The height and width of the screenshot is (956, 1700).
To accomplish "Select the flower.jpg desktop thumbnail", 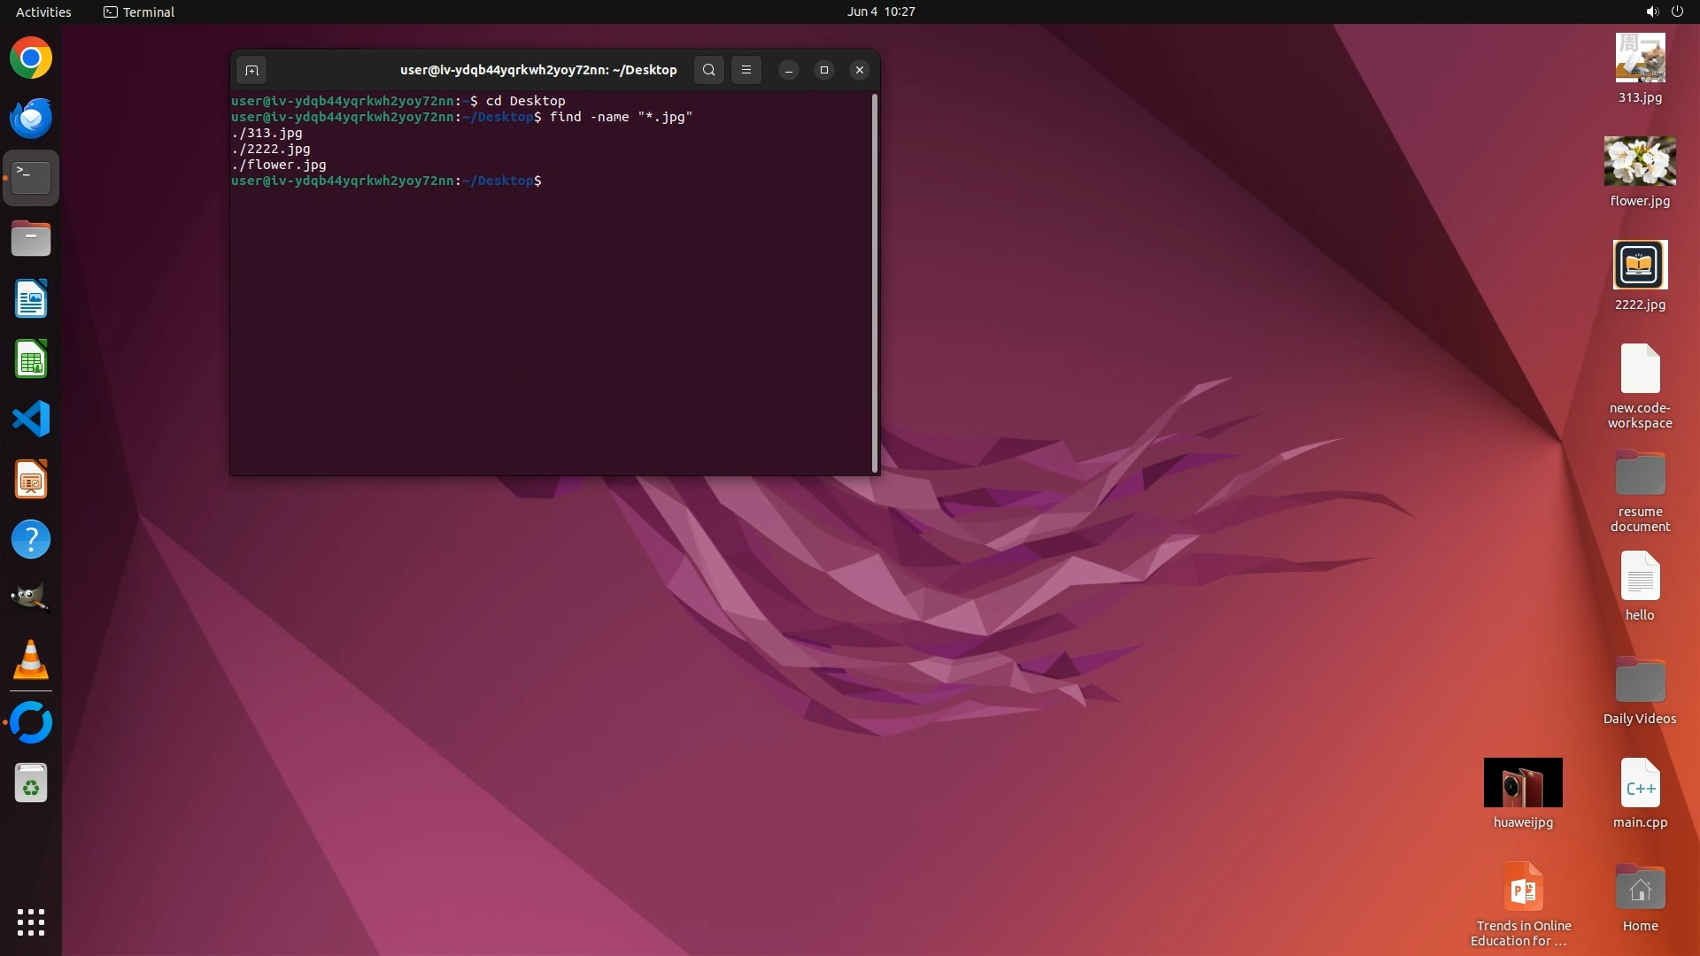I will click(1639, 162).
